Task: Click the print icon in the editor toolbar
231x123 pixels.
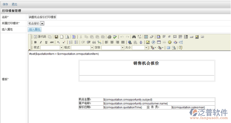Action: coord(109,37)
